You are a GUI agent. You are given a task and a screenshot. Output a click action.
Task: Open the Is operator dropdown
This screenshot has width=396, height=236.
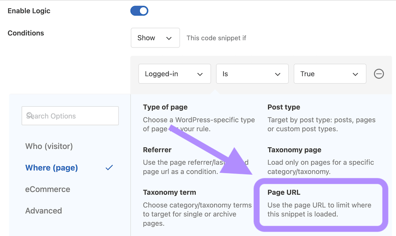(x=252, y=74)
